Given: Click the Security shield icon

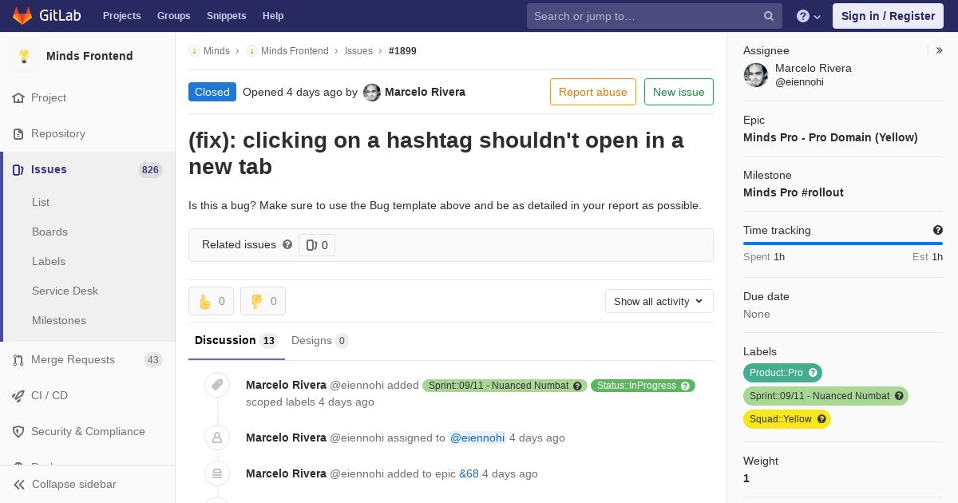Looking at the screenshot, I should pos(18,431).
